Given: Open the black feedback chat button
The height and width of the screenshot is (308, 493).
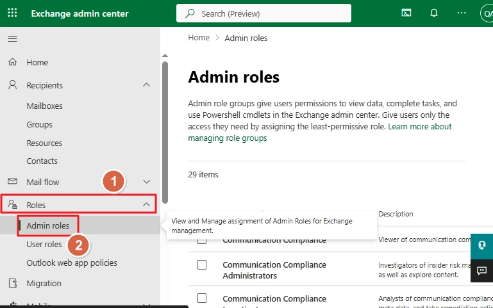Looking at the screenshot, I should 481,271.
